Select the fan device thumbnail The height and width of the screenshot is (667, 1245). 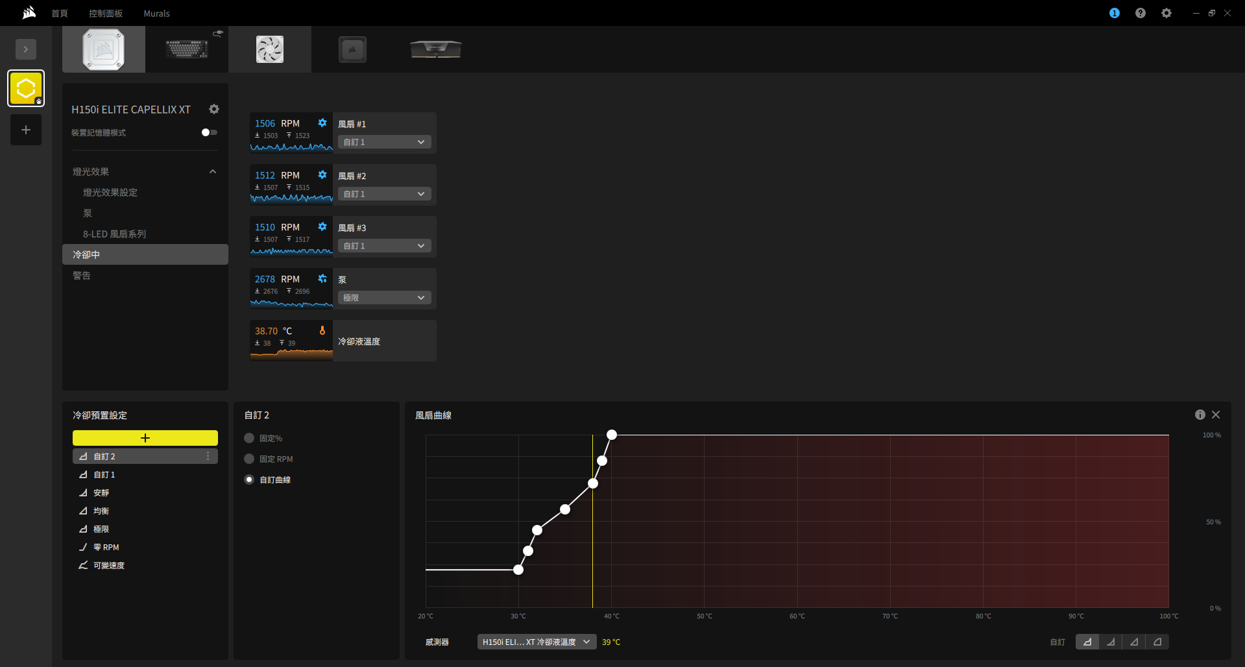pos(270,49)
